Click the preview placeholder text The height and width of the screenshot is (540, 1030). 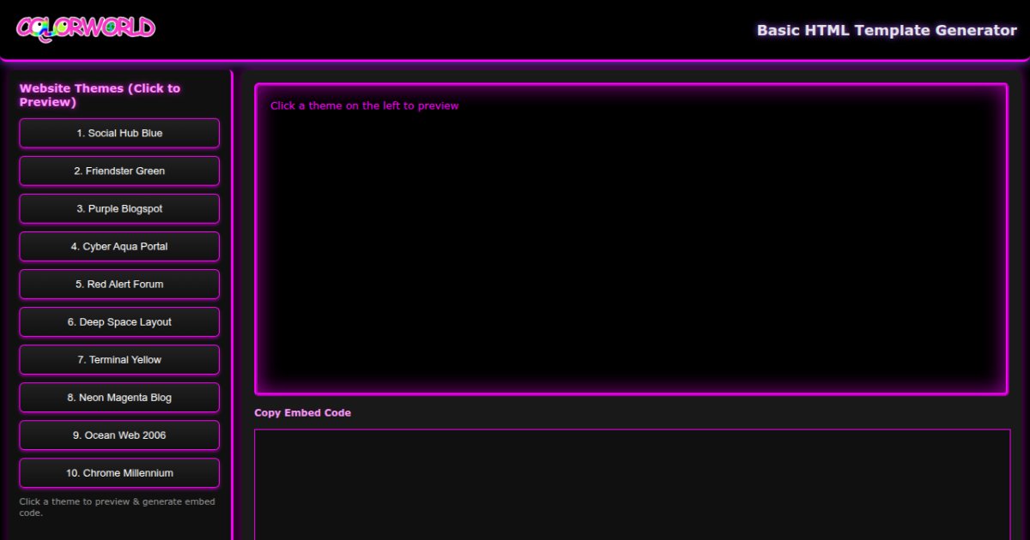pos(364,105)
